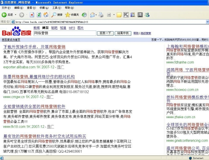Screen dimensions: 209x160
Task: Open the Back history dropdown arrow
Action: pyautogui.click(x=16, y=15)
